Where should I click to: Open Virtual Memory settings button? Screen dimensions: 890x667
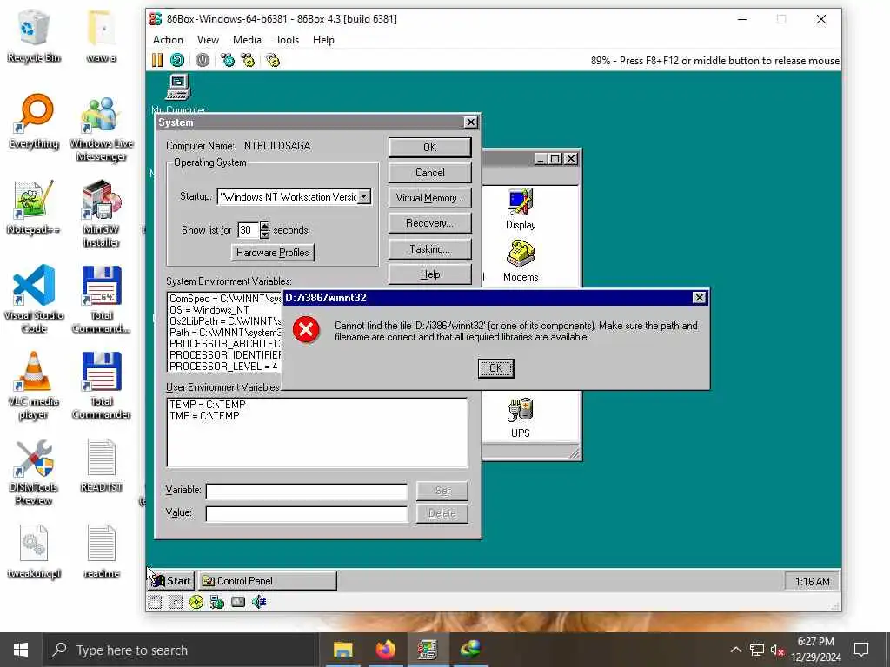pyautogui.click(x=429, y=198)
